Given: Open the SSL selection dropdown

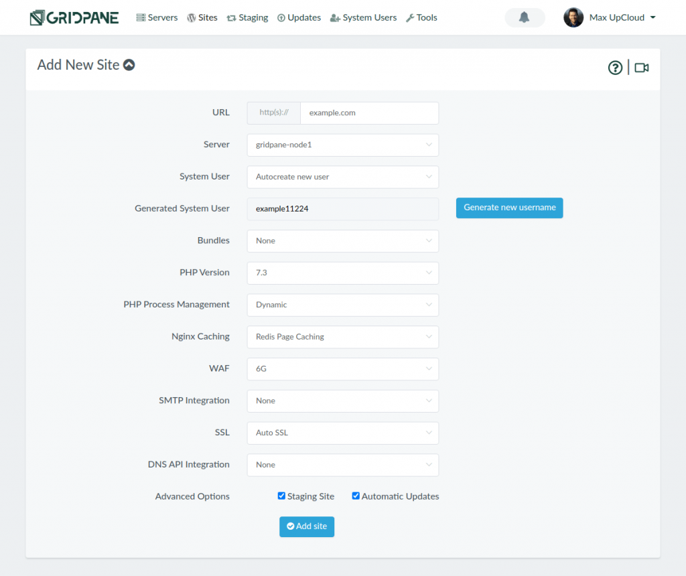Looking at the screenshot, I should coord(342,433).
